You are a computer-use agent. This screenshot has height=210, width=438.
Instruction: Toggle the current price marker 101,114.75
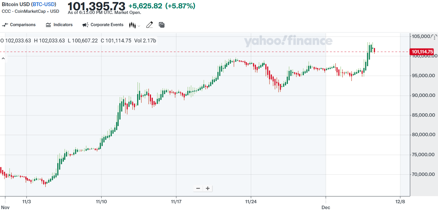[x=422, y=51]
